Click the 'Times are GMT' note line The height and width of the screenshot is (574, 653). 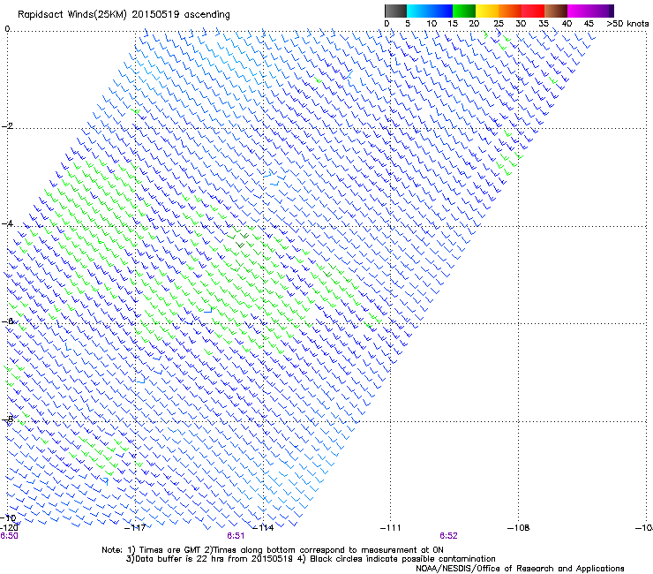273,550
